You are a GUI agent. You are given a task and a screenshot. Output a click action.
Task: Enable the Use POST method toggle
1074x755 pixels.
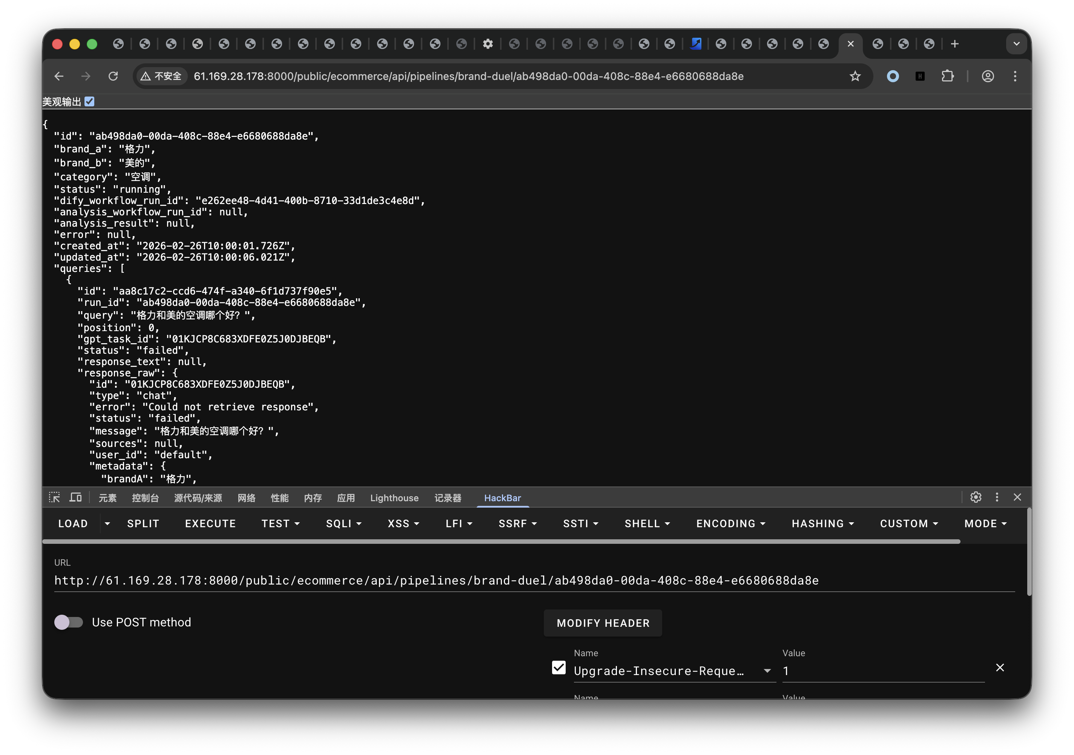[69, 622]
